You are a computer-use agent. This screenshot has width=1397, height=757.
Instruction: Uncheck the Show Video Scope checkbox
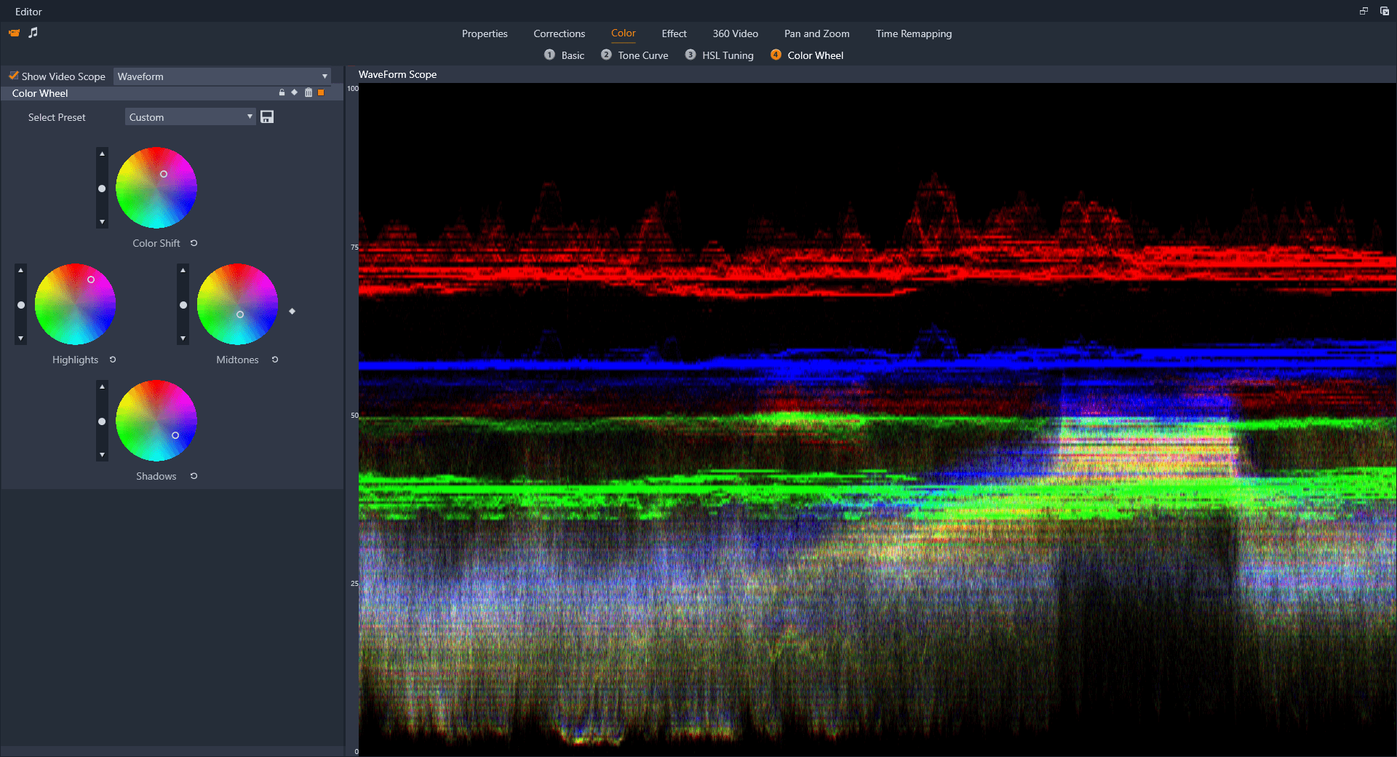tap(14, 76)
